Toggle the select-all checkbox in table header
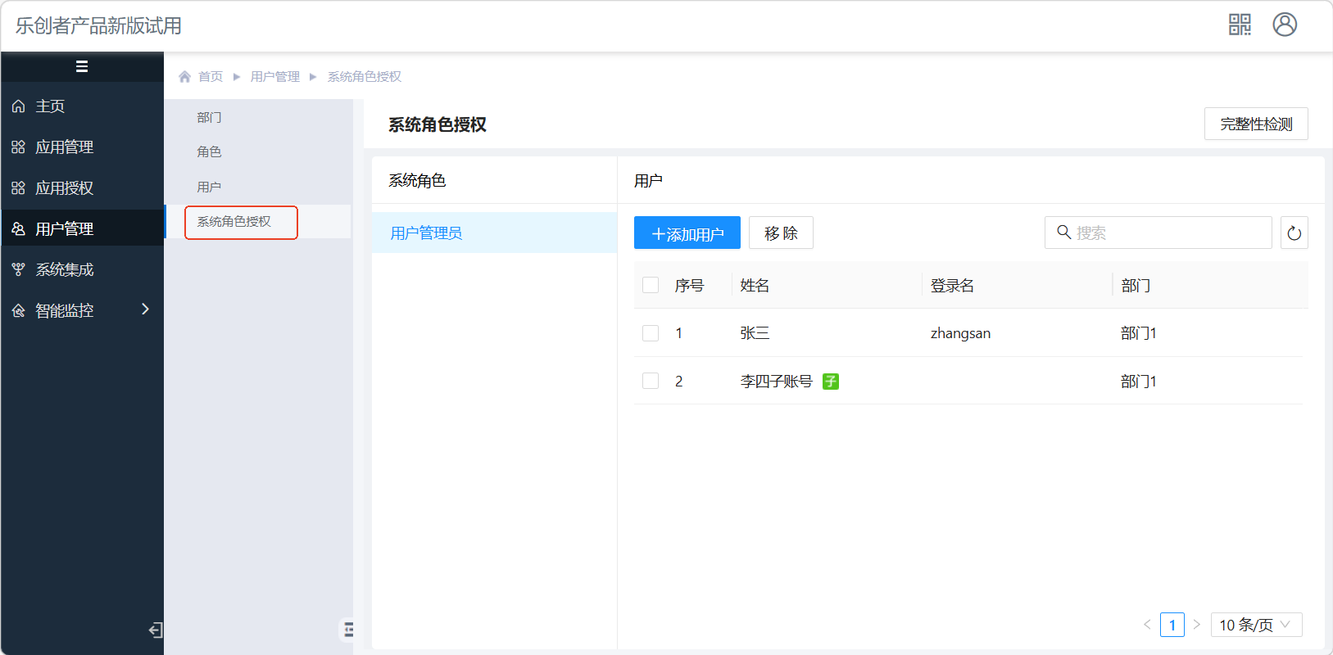 (651, 285)
